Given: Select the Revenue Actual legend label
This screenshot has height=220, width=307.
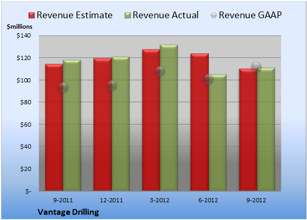Looking at the screenshot, I should (166, 15).
